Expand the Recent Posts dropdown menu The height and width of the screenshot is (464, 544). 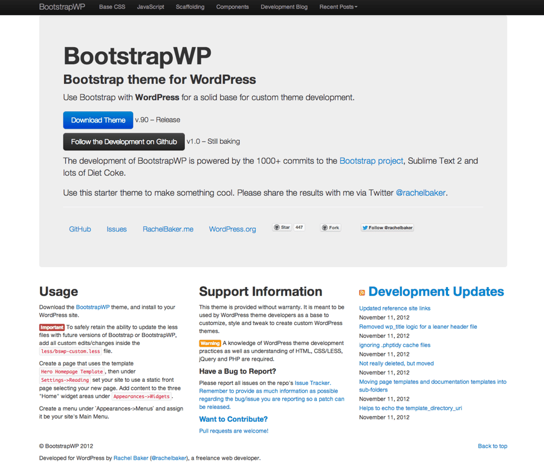338,7
